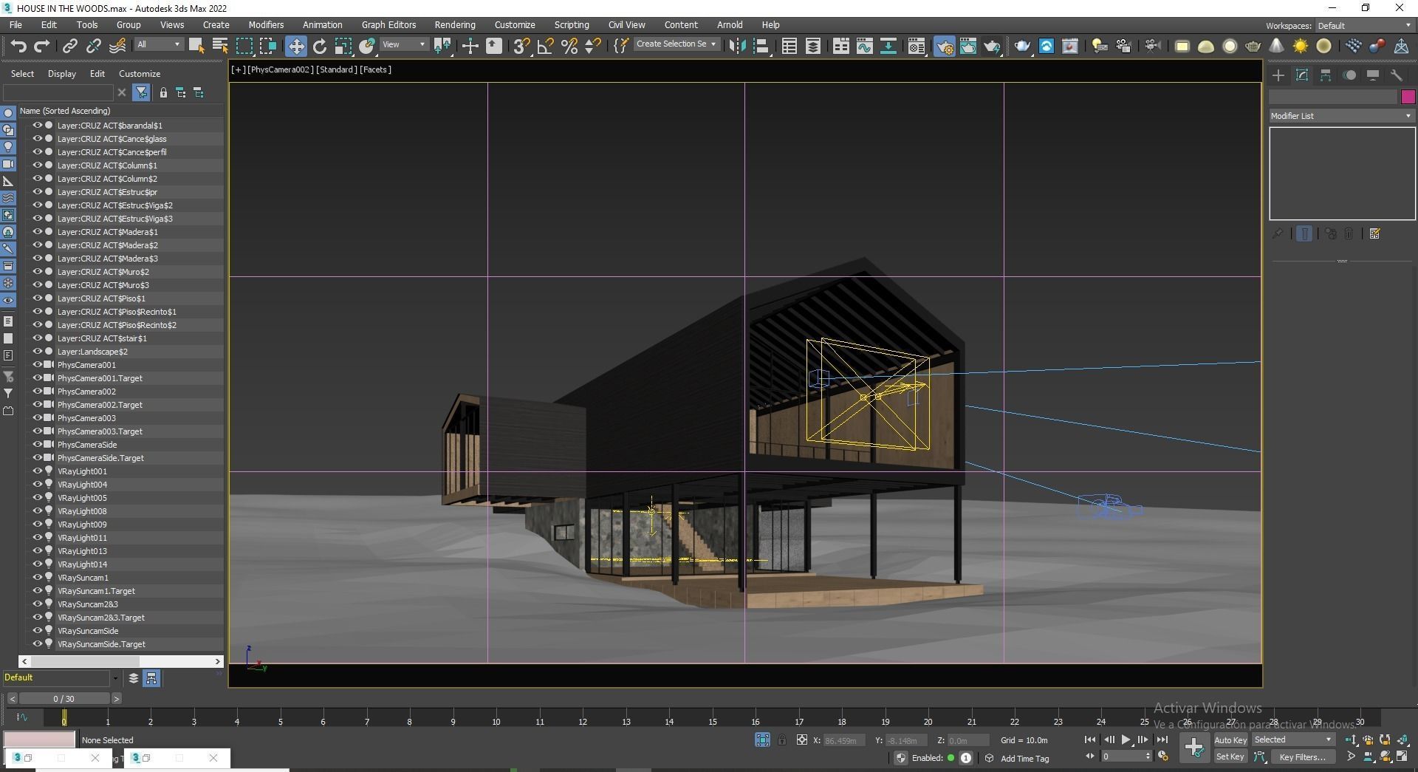Toggle Angle Snap icon
1418x772 pixels.
545,46
